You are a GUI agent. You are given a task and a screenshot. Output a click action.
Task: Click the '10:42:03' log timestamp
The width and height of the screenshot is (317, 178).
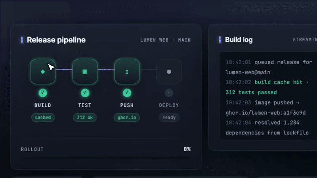pos(239,102)
